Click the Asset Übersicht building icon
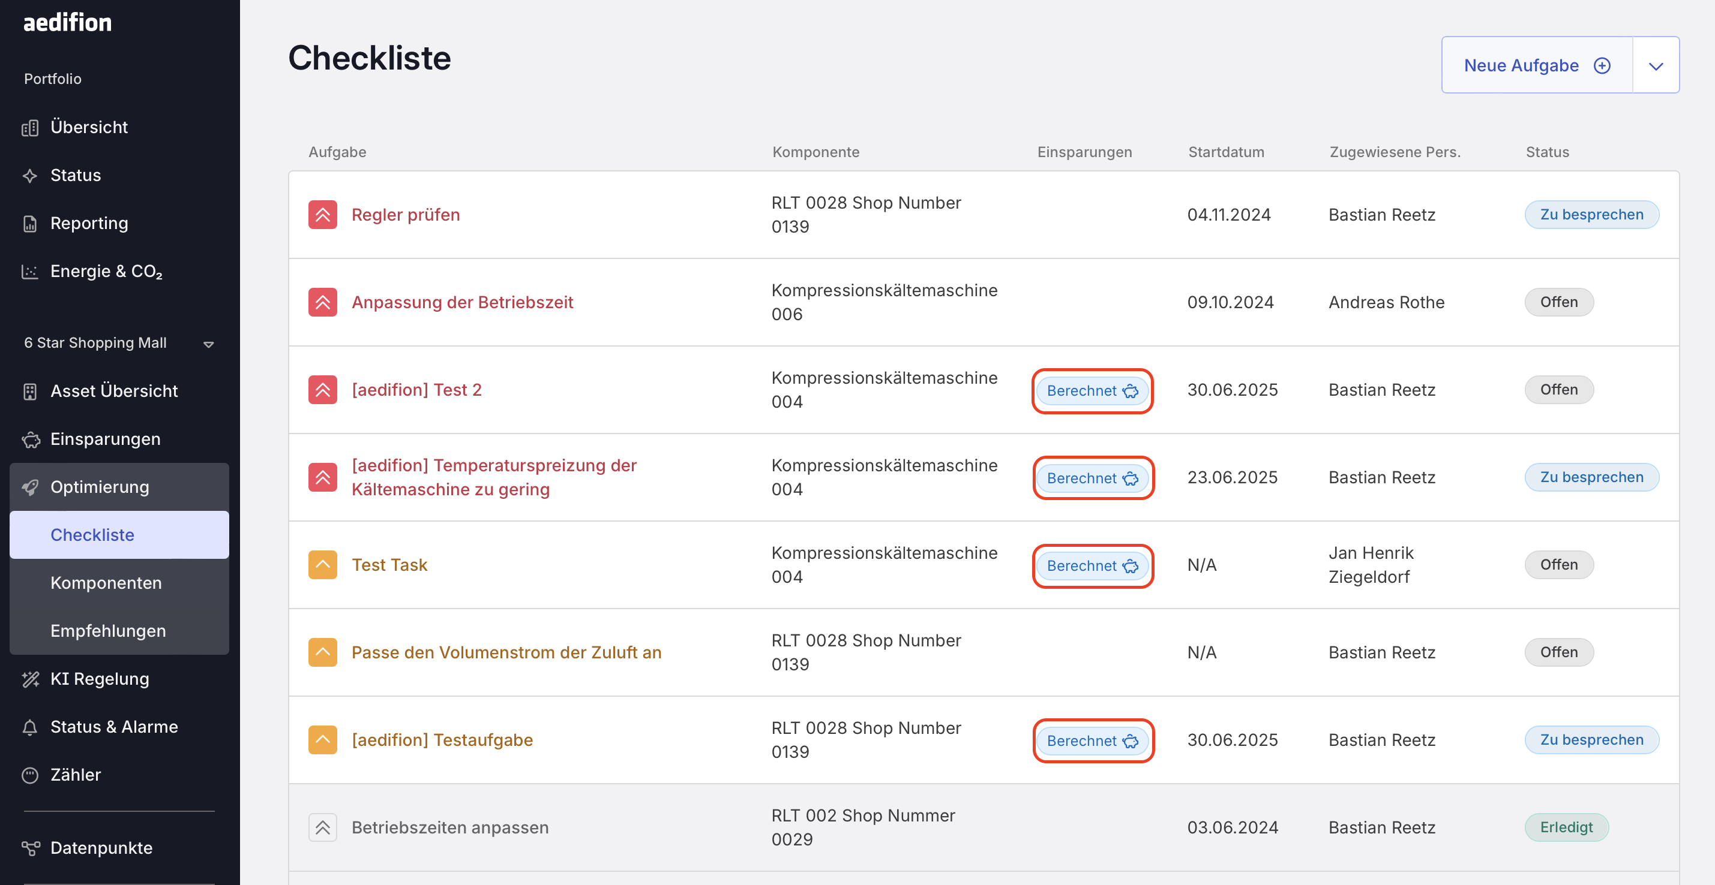 (x=30, y=392)
